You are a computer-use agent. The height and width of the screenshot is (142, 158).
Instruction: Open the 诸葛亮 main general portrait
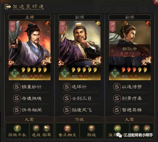pos(29,50)
